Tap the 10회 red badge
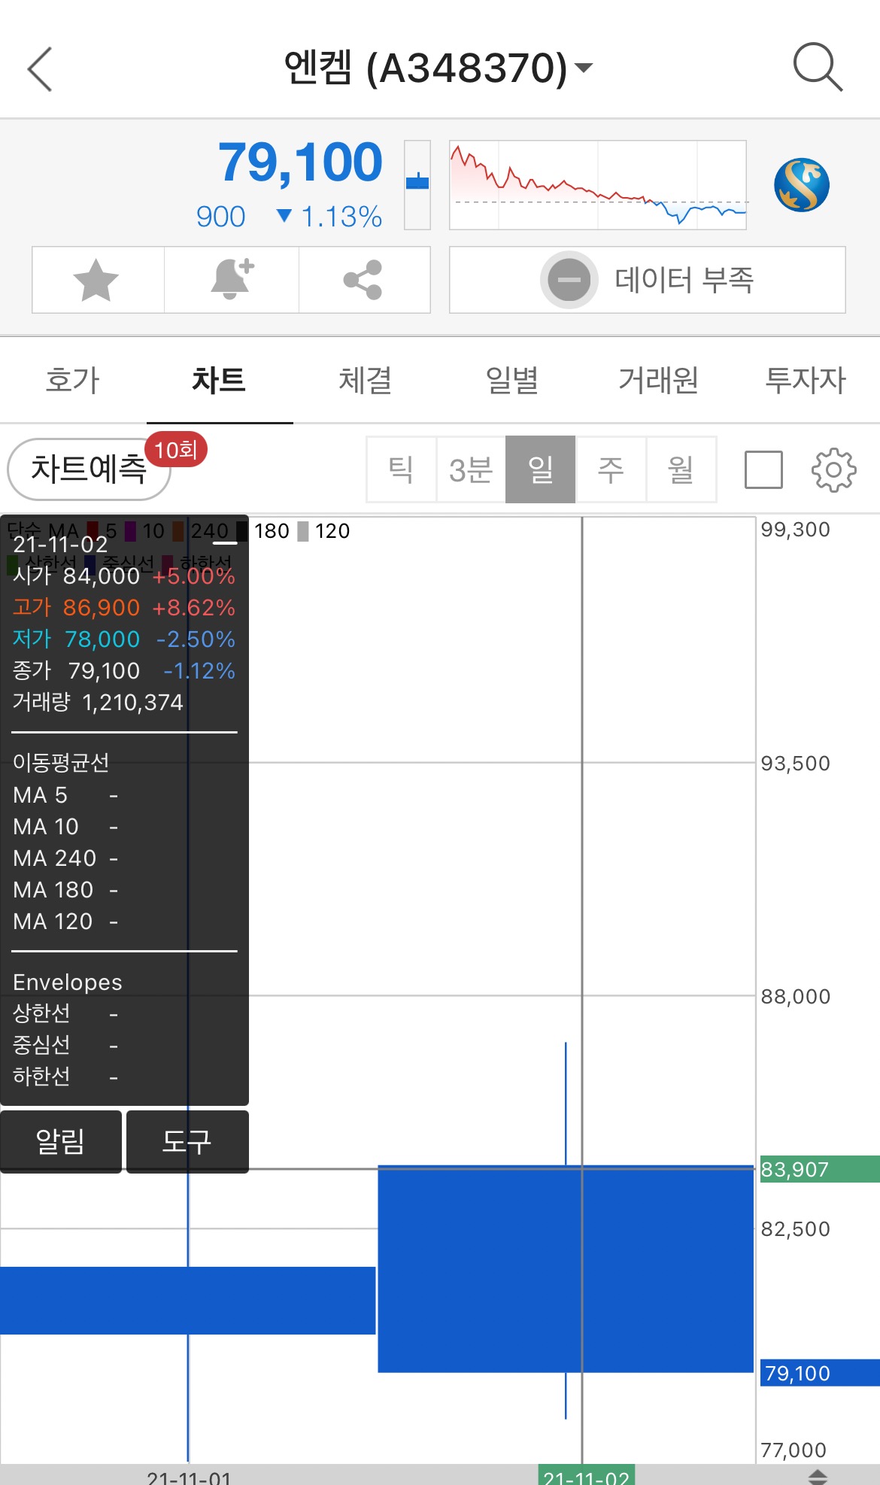Viewport: 880px width, 1485px height. click(176, 450)
